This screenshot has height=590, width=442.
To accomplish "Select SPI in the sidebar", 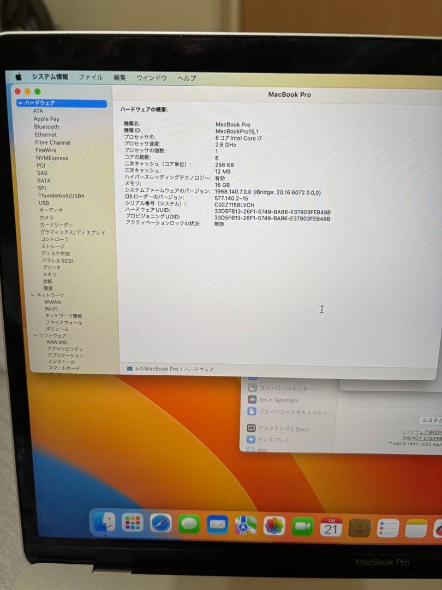I will (42, 188).
